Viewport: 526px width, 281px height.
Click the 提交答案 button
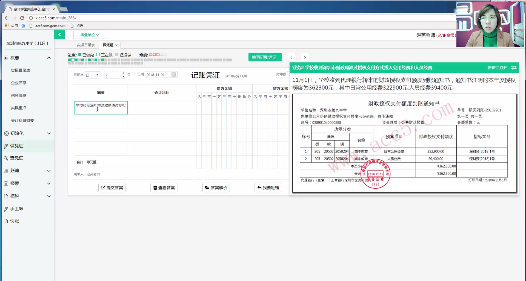click(x=112, y=187)
